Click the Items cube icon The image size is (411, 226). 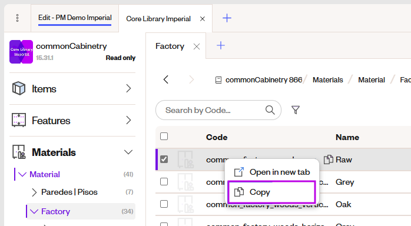pyautogui.click(x=19, y=88)
